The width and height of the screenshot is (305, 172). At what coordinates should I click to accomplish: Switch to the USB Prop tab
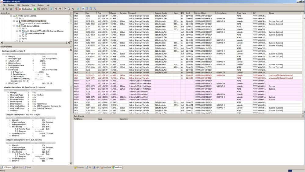coord(6,167)
